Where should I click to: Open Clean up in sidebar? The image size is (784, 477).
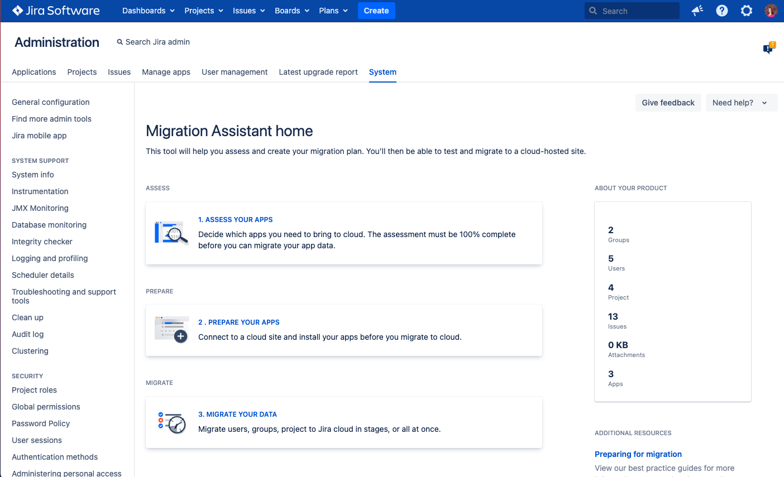coord(27,317)
